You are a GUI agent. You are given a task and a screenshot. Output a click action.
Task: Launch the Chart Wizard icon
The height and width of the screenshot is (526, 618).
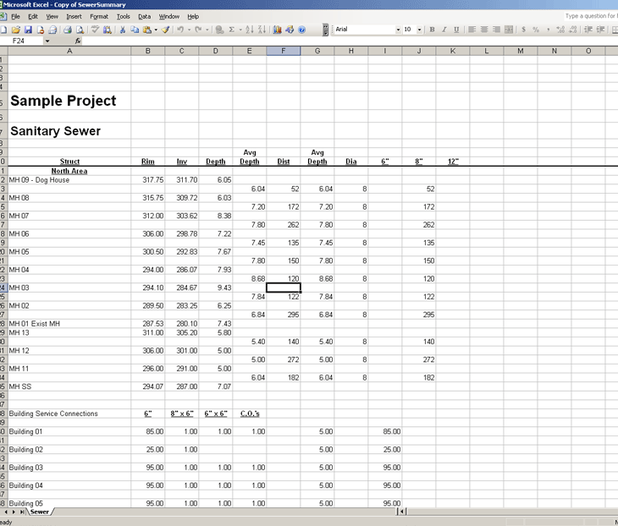[278, 30]
